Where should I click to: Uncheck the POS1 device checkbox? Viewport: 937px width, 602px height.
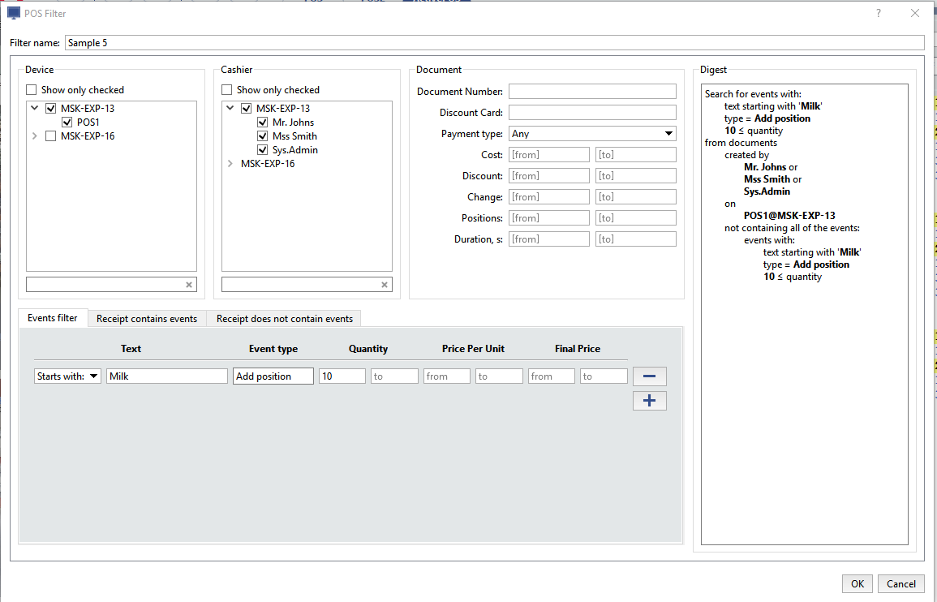coord(67,123)
